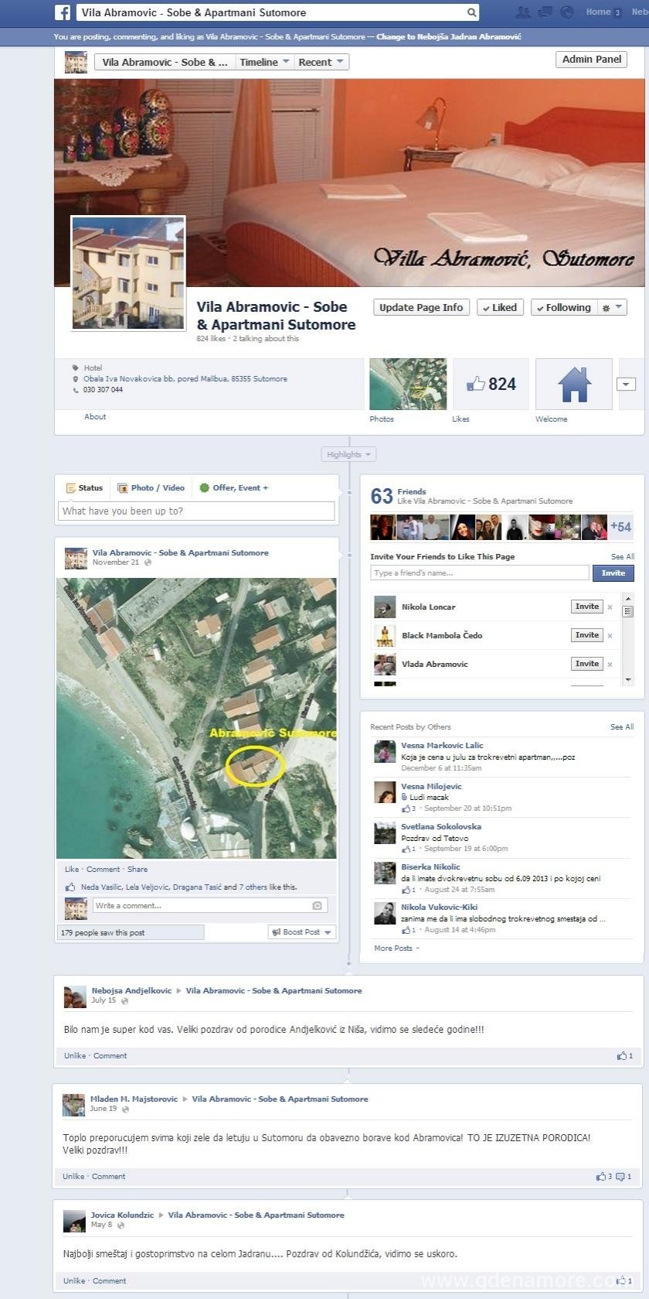The image size is (649, 1299).
Task: Click See All in Recent Posts by Others
Action: pyautogui.click(x=622, y=727)
